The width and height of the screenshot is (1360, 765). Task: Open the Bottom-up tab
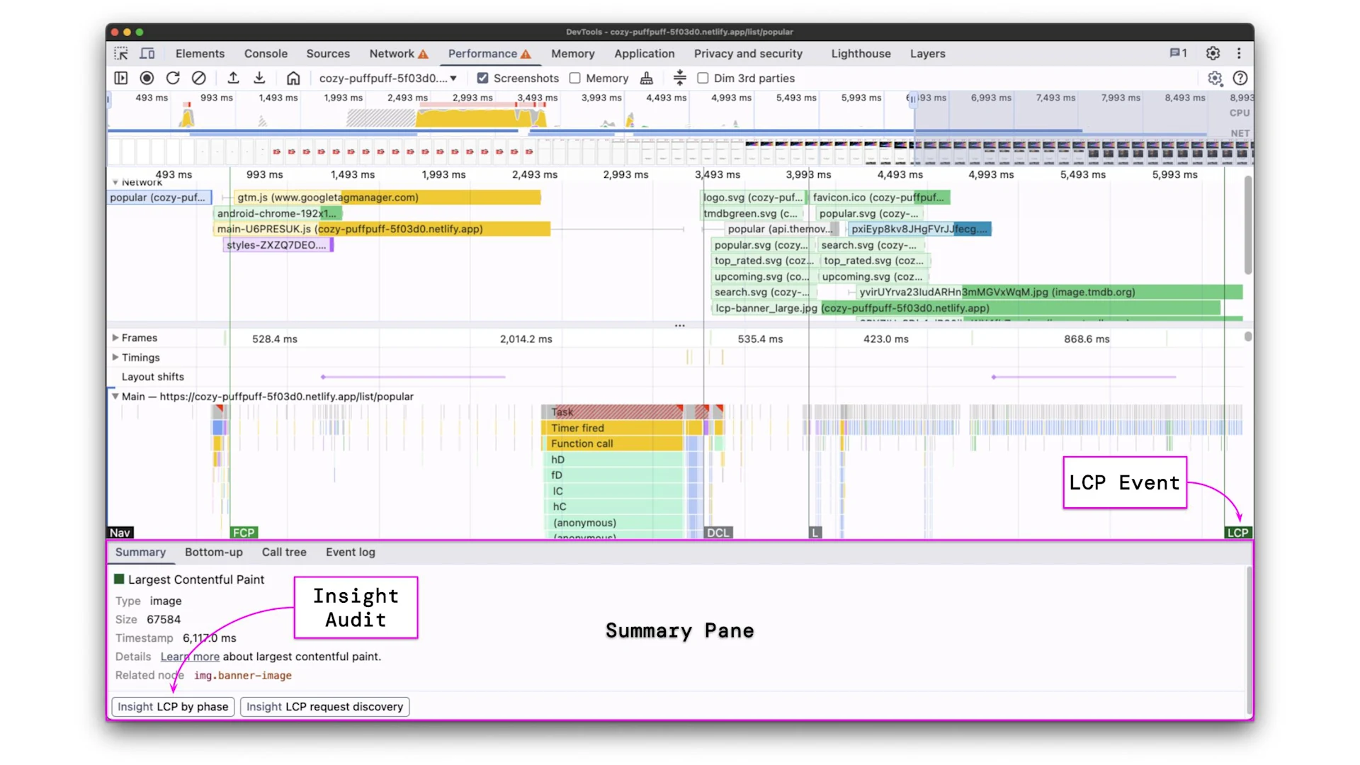pyautogui.click(x=213, y=552)
